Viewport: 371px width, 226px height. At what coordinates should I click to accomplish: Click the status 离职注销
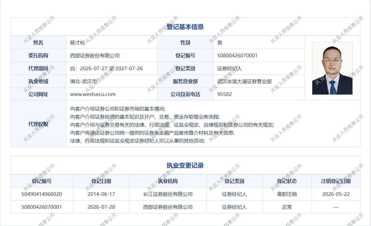(287, 194)
